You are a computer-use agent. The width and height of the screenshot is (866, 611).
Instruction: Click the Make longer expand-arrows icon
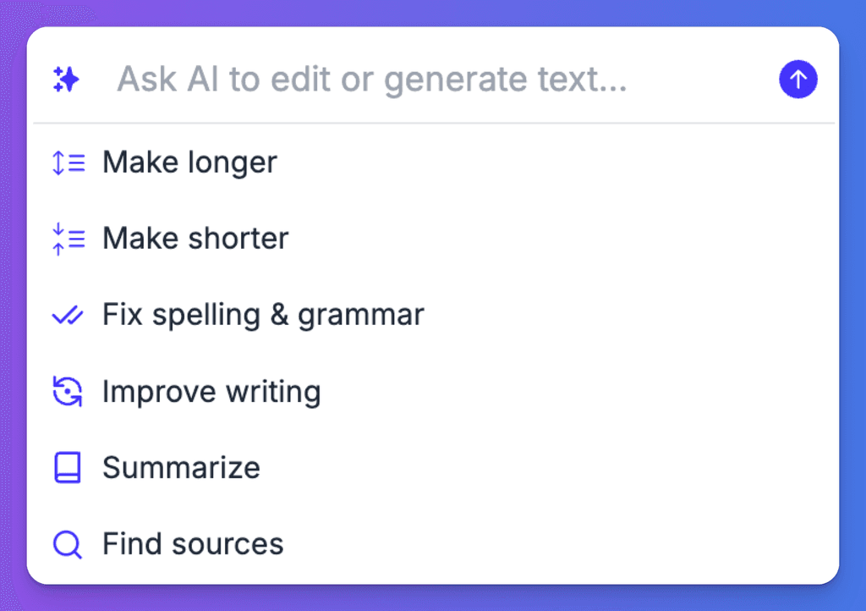click(x=68, y=162)
